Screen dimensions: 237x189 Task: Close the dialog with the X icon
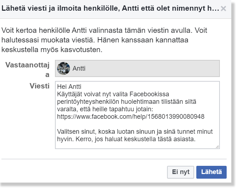[223, 9]
